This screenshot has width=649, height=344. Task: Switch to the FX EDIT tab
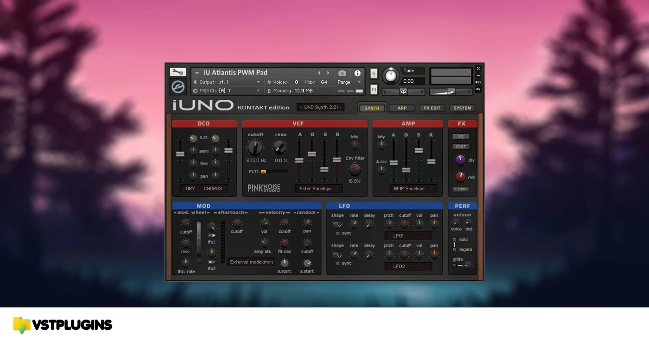(432, 108)
